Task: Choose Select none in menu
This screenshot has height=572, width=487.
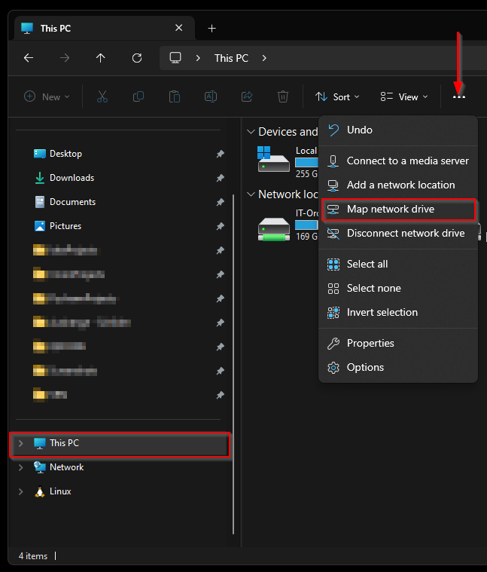Action: [397, 288]
